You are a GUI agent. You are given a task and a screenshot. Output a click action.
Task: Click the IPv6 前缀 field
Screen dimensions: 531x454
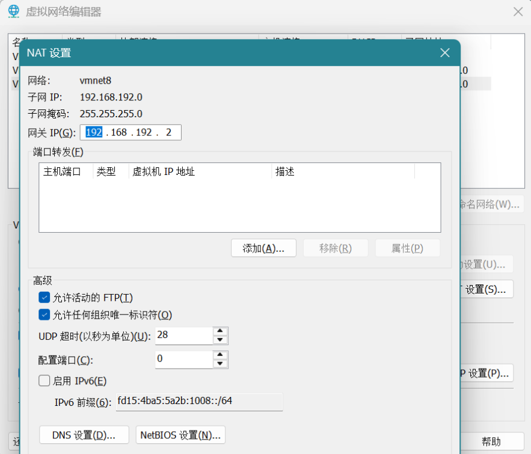pos(199,402)
